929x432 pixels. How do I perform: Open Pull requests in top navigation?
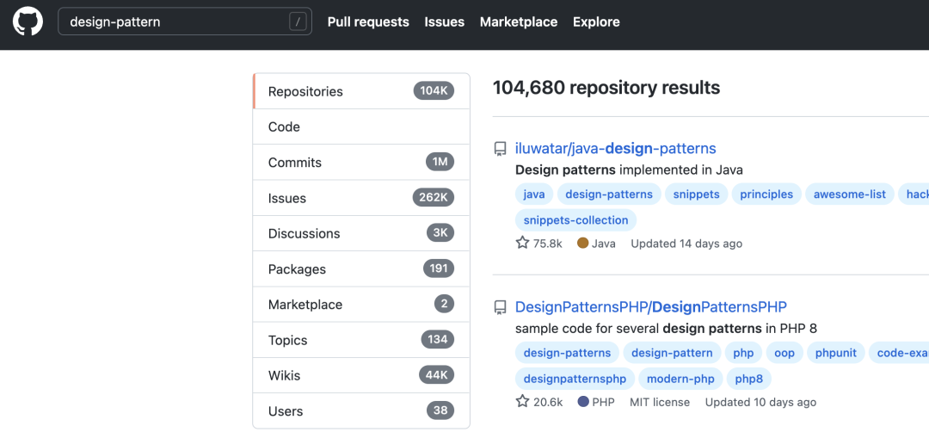pos(368,22)
